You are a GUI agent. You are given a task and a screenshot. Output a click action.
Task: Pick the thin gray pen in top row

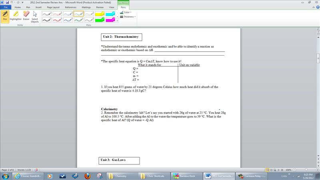tap(89, 14)
